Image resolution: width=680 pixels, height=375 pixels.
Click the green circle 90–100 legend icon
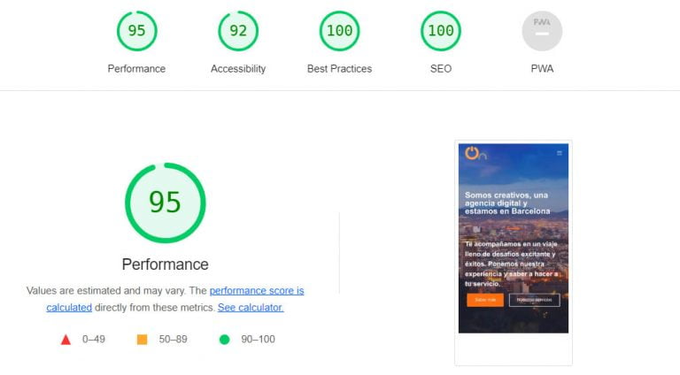(x=224, y=340)
